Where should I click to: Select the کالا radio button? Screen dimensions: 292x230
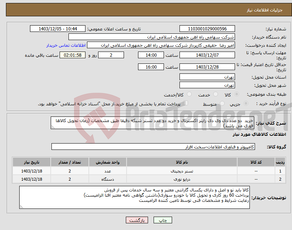[236, 94]
